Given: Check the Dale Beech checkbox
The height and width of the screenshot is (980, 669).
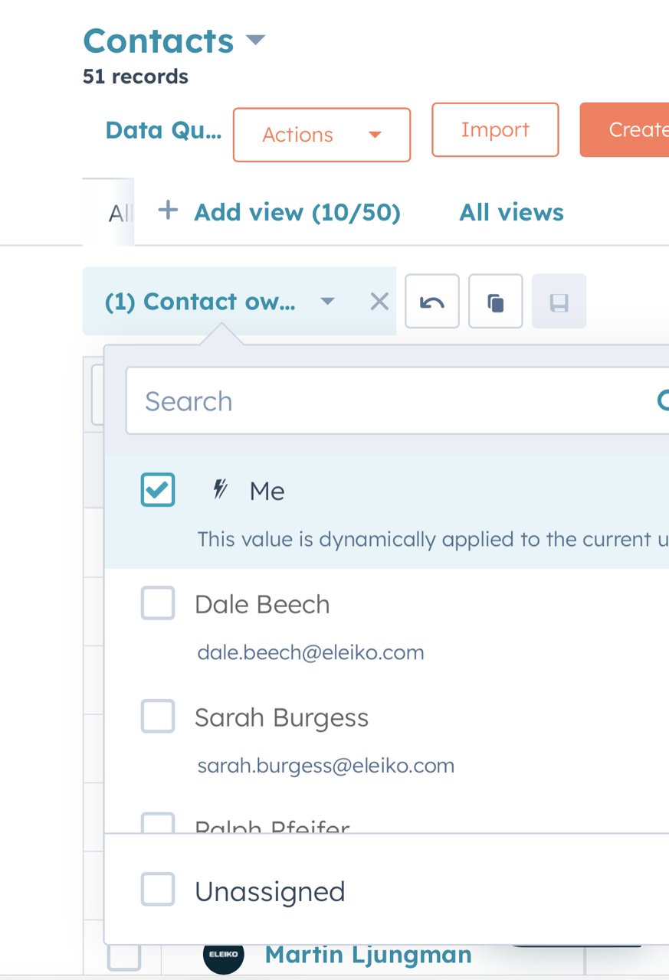Looking at the screenshot, I should click(158, 603).
